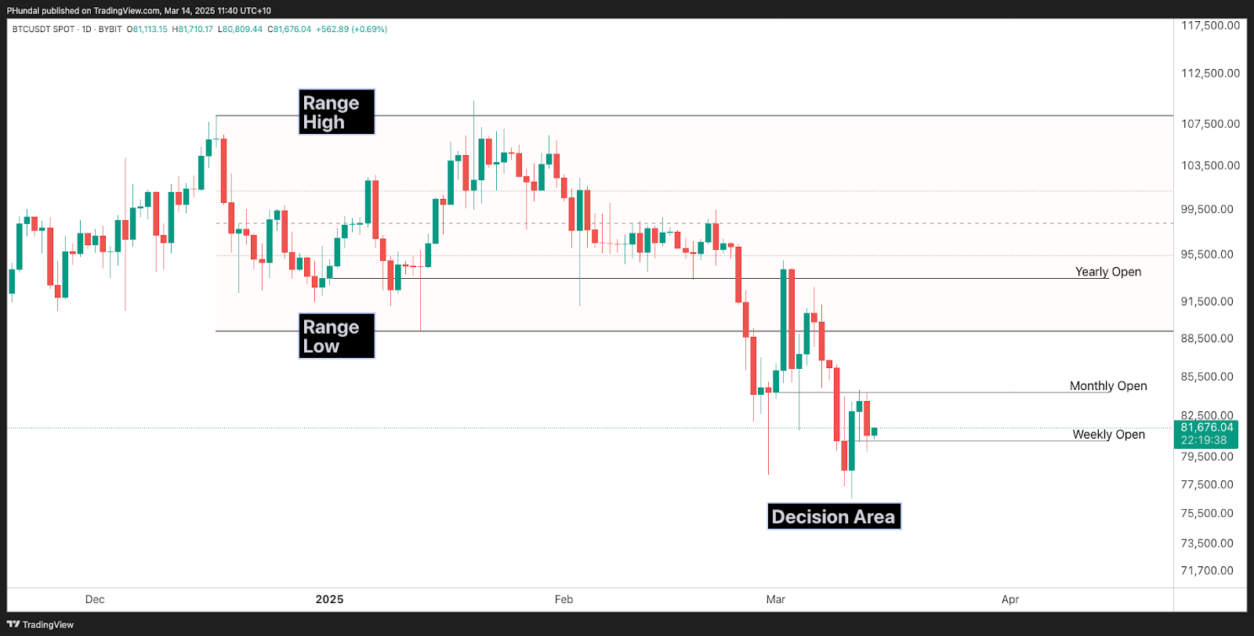The height and width of the screenshot is (636, 1254).
Task: Click the Dec label on time axis
Action: tap(95, 599)
